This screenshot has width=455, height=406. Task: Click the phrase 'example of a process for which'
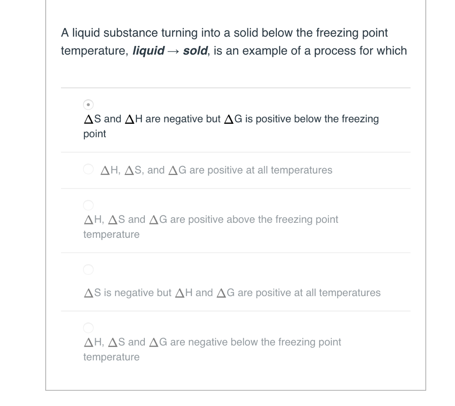tap(325, 51)
